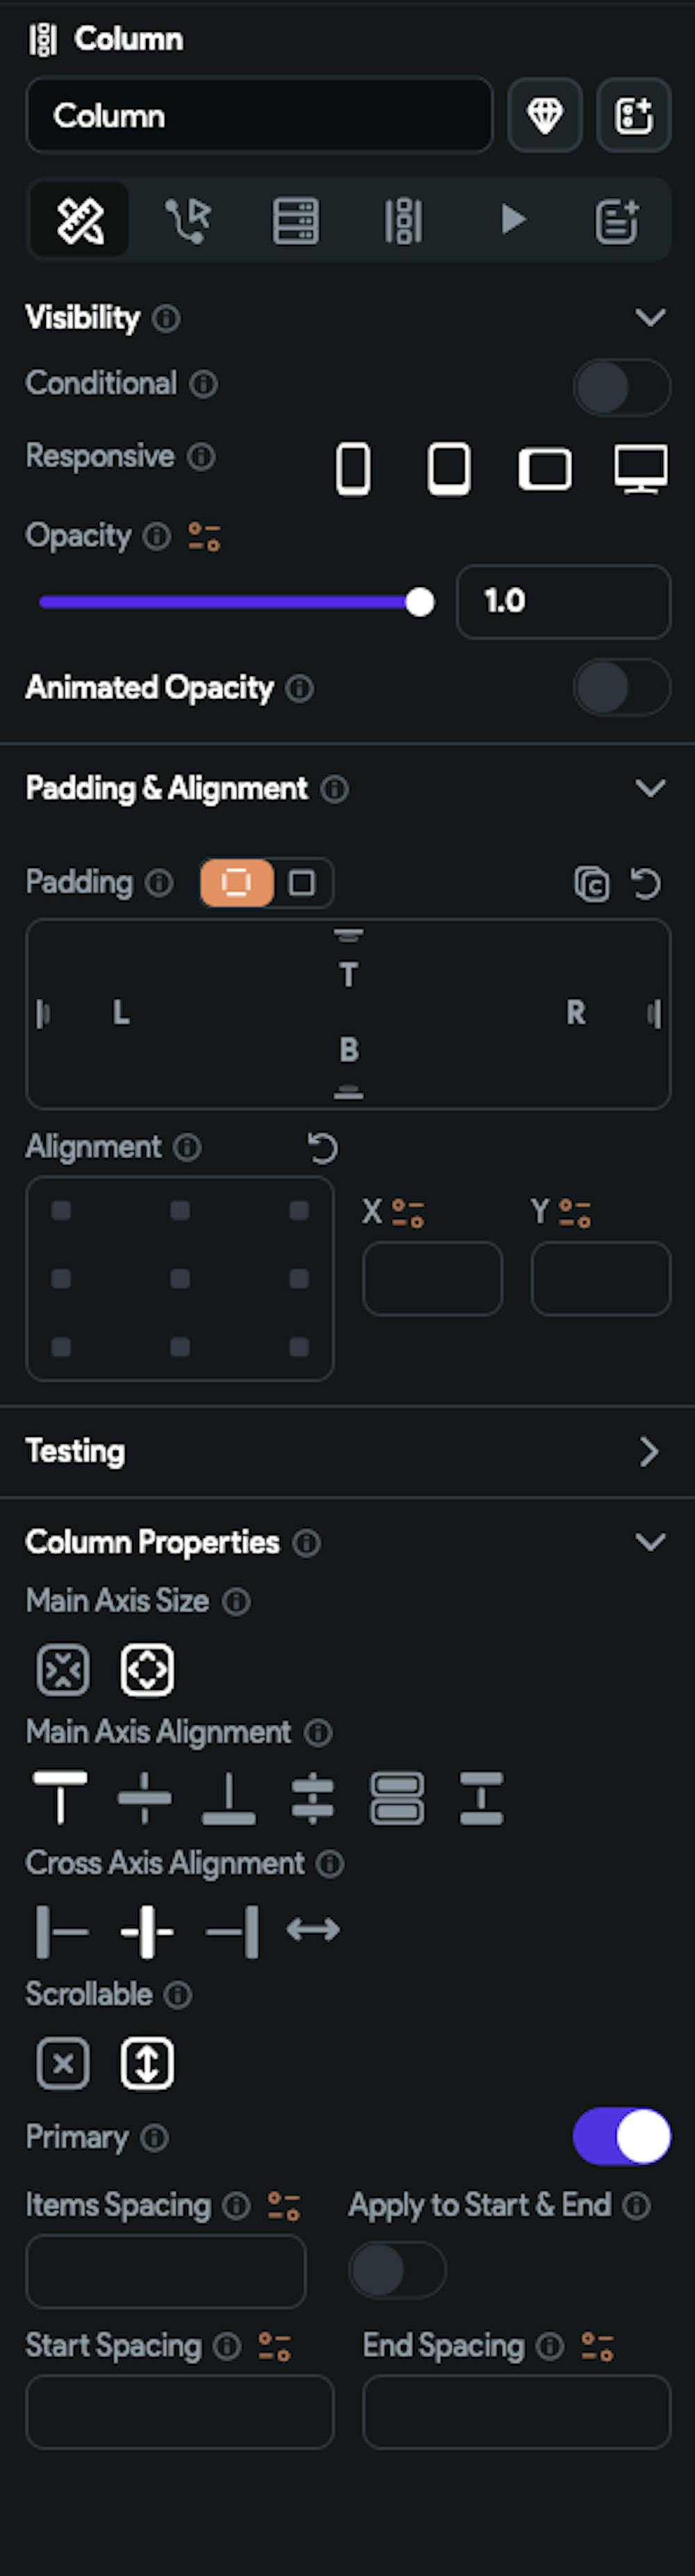Image resolution: width=695 pixels, height=2576 pixels.
Task: Click the diamond premium icon button
Action: [x=544, y=116]
